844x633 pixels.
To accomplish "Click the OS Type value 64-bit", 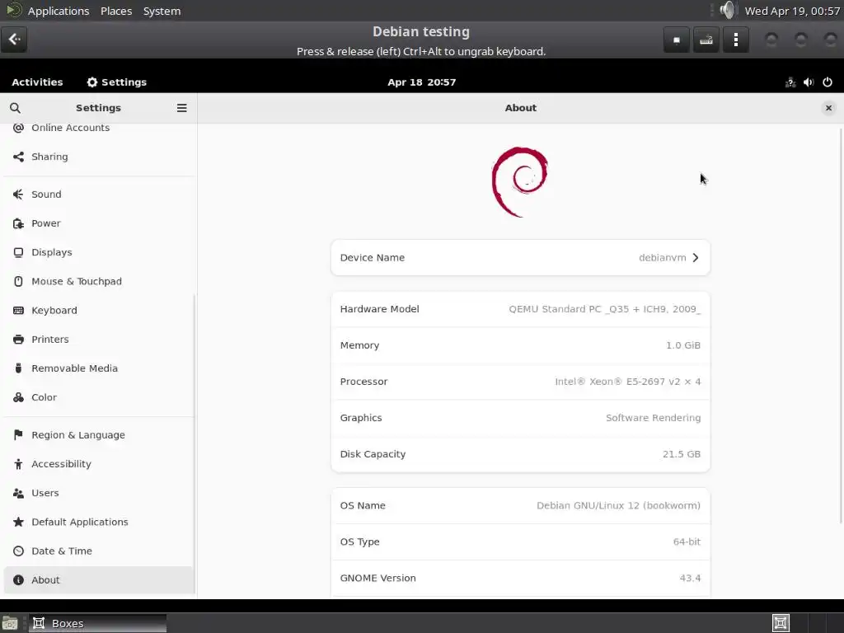I will coord(687,542).
